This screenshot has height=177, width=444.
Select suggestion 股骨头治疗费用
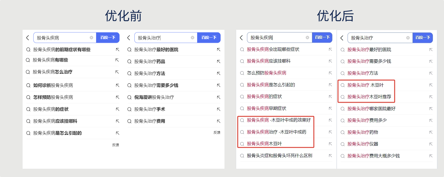pos(150,121)
